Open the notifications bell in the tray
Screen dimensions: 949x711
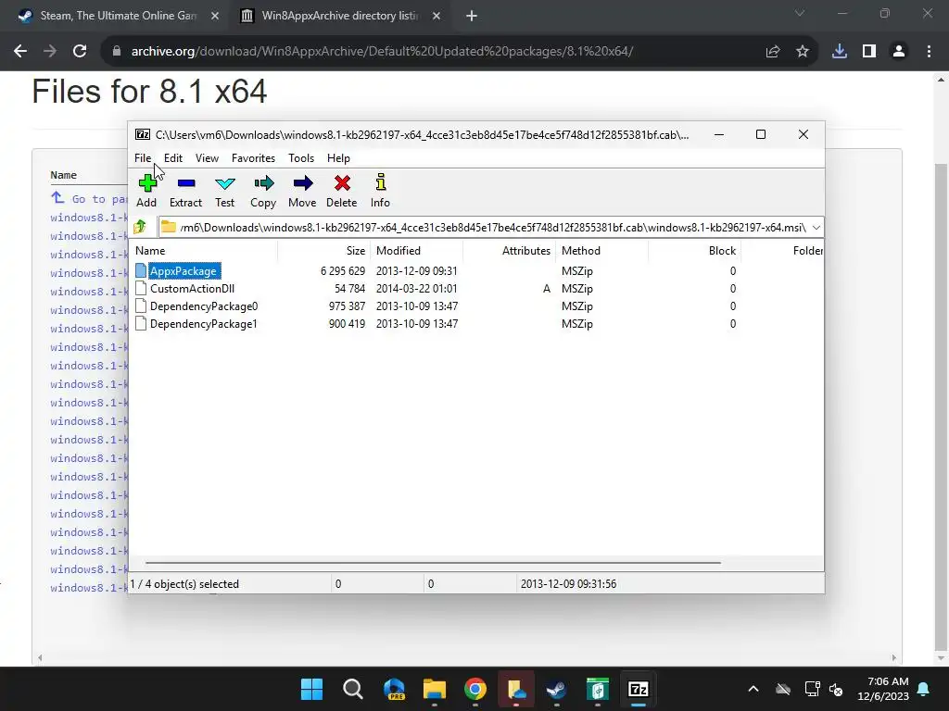(x=924, y=689)
